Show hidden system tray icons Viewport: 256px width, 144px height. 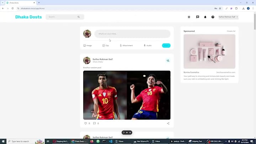coord(226,142)
